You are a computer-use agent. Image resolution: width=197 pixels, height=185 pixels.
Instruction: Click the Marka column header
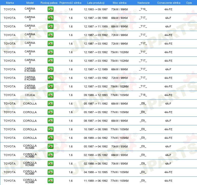click(10, 3)
